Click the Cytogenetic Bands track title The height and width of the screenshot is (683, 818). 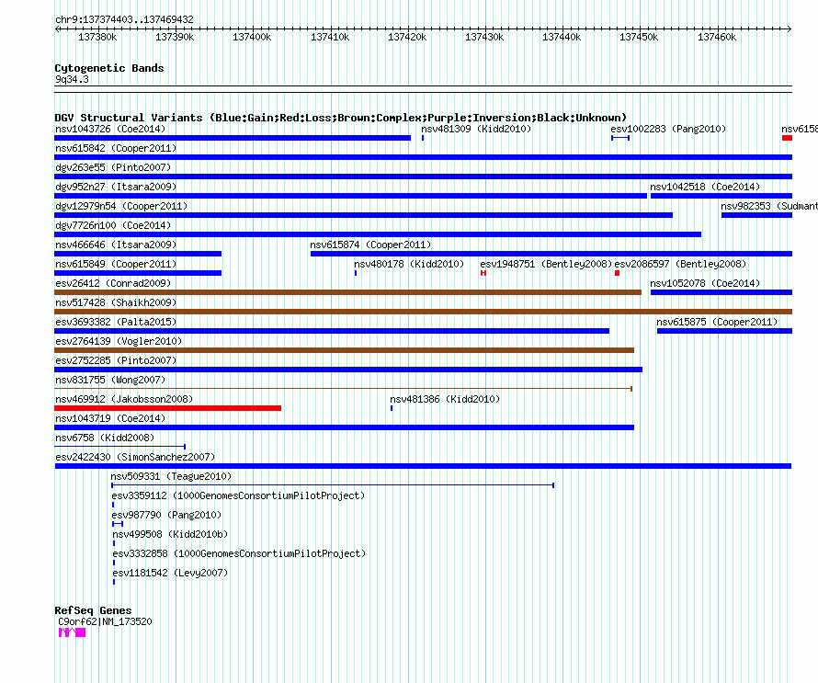[109, 68]
